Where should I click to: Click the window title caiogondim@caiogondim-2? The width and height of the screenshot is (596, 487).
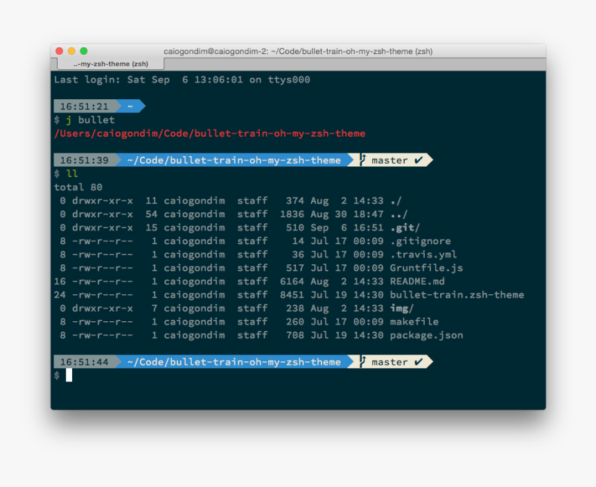(x=298, y=51)
